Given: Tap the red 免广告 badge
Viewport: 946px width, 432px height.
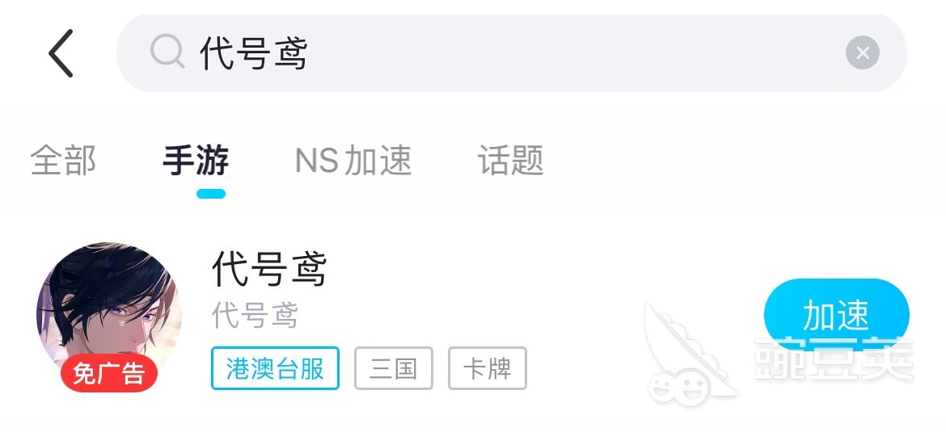Looking at the screenshot, I should pyautogui.click(x=109, y=374).
